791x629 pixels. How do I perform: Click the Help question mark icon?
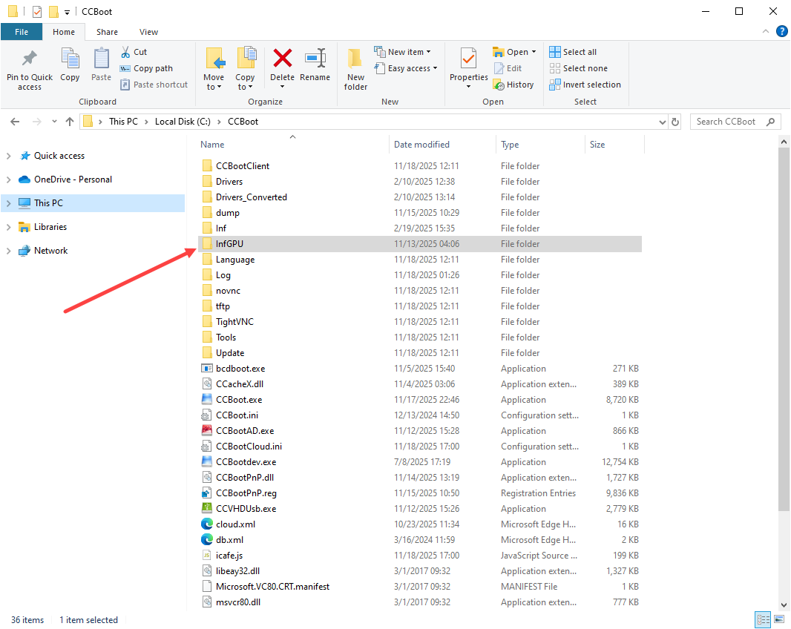[781, 31]
